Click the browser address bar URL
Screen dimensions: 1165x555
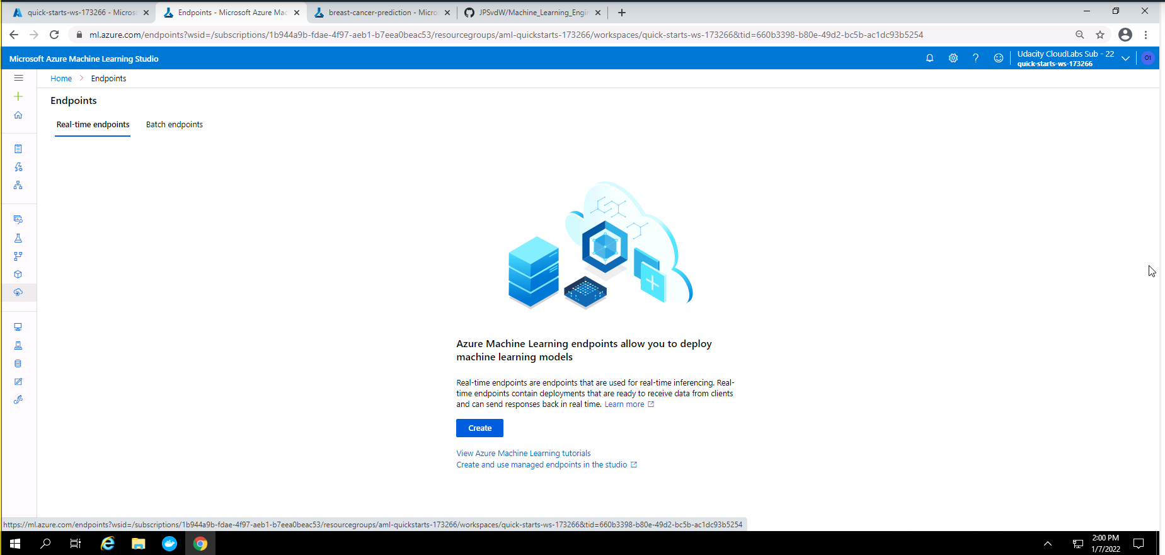point(506,35)
